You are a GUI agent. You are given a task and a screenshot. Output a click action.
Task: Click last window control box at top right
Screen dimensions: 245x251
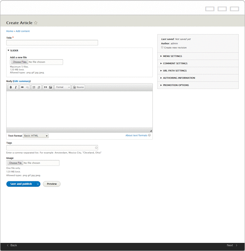[235, 9]
